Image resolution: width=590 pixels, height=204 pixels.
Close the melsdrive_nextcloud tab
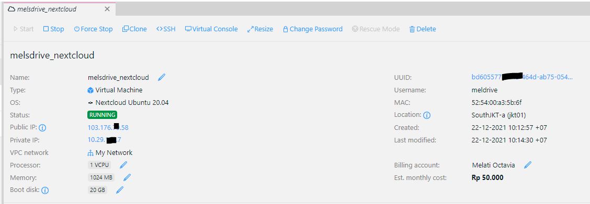coord(107,9)
